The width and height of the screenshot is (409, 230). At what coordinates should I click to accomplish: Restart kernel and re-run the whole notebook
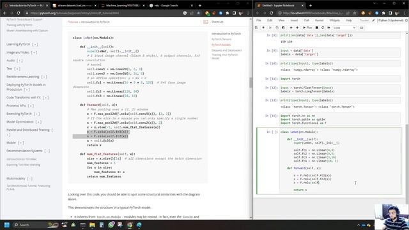(x=328, y=27)
